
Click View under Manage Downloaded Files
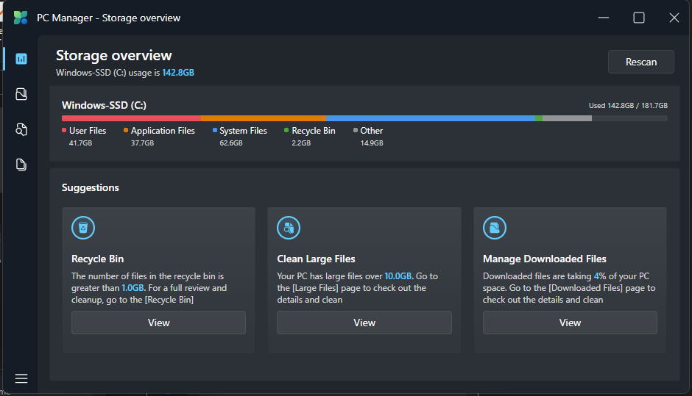click(570, 323)
